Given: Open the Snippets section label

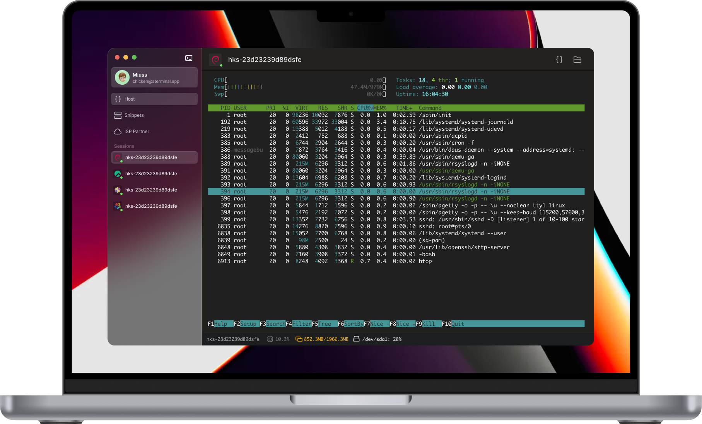Looking at the screenshot, I should click(x=134, y=115).
